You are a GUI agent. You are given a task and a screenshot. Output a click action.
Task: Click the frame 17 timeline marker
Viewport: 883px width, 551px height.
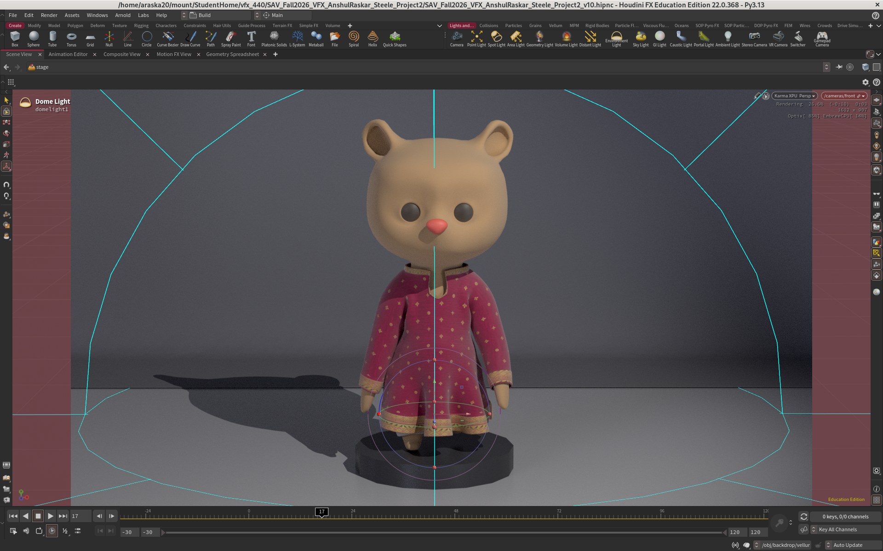321,512
